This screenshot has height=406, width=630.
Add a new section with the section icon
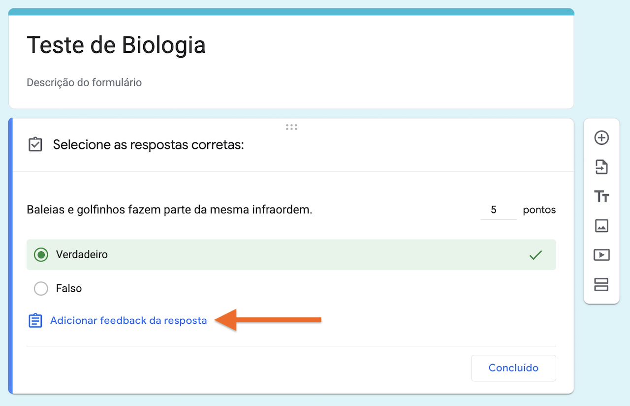click(x=601, y=284)
